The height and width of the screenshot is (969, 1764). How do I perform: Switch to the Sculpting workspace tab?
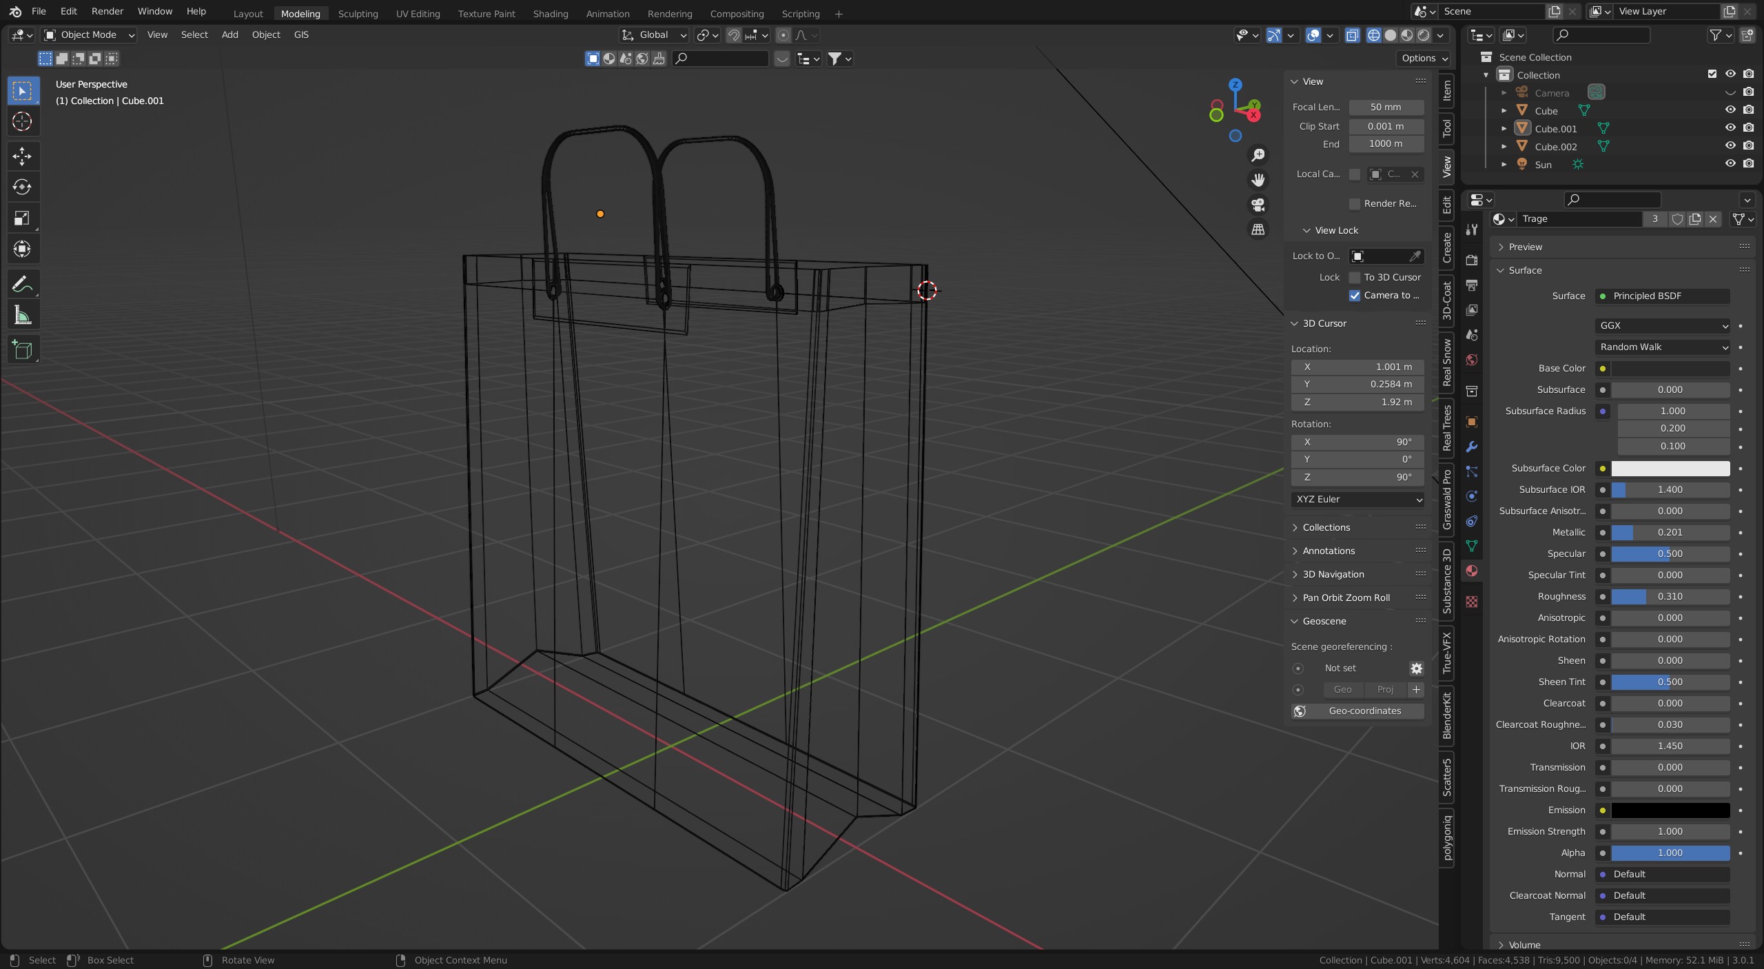click(358, 14)
